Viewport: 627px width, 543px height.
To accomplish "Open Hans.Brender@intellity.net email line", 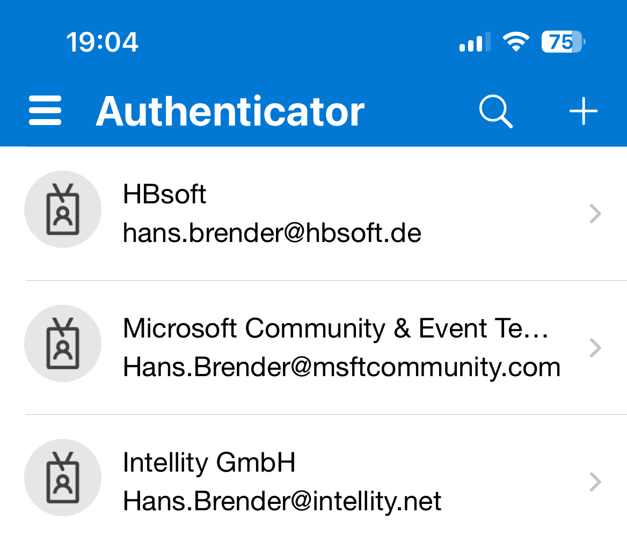I will pos(282,501).
